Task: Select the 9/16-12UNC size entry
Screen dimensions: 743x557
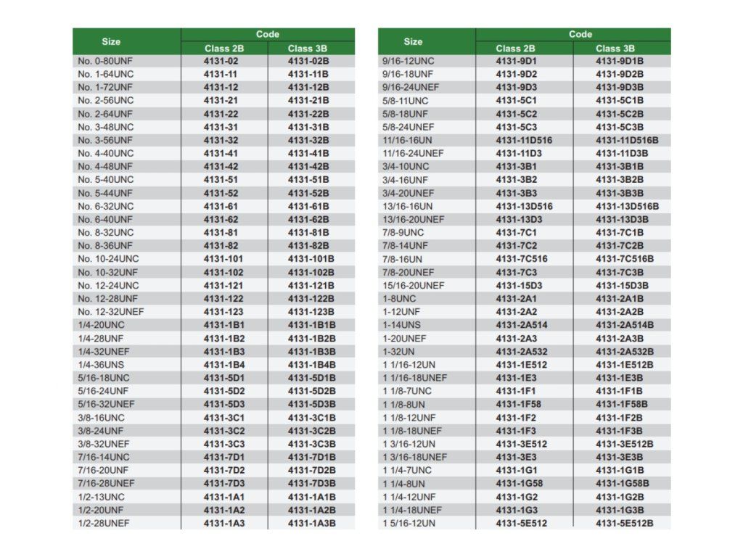Action: click(408, 61)
